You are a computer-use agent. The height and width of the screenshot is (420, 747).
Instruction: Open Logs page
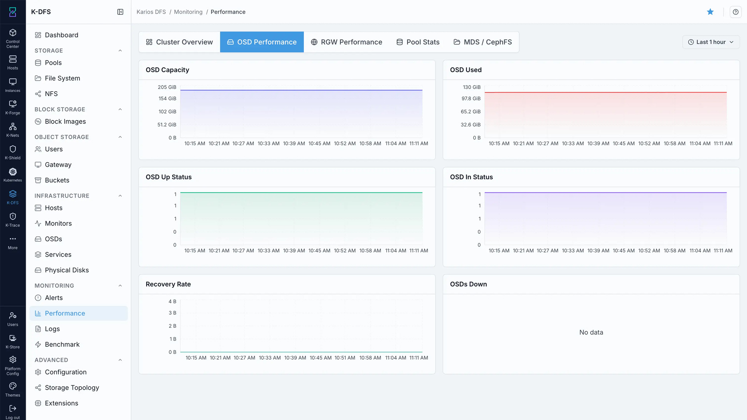point(79,329)
